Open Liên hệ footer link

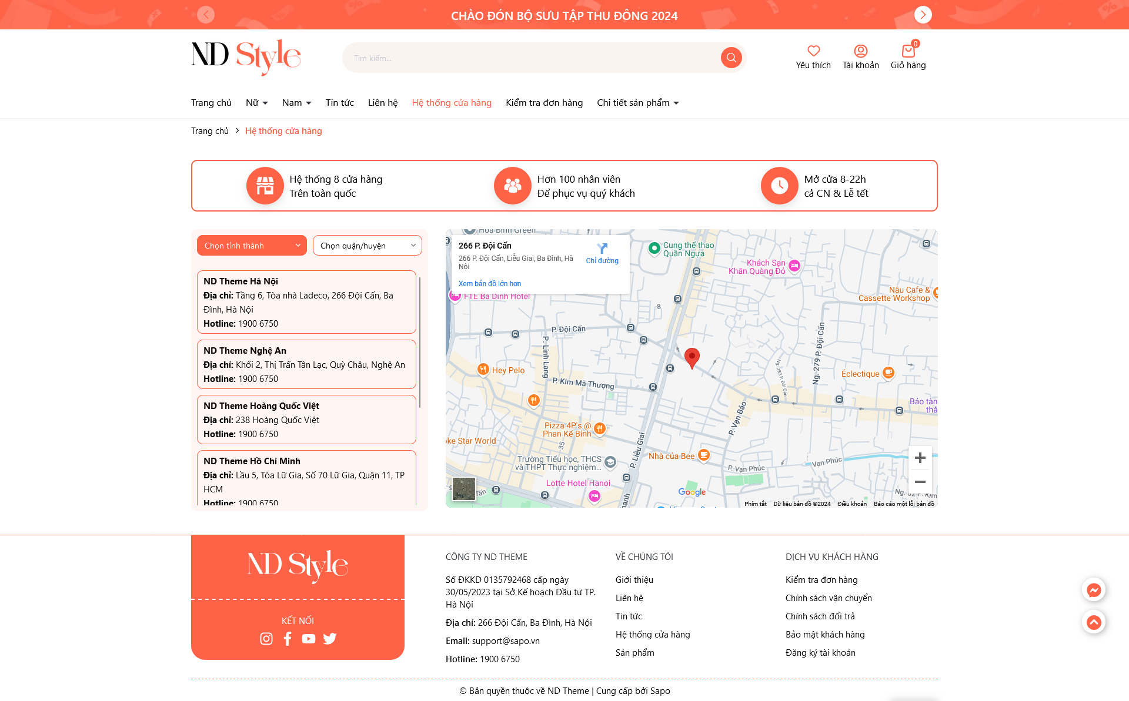tap(629, 598)
